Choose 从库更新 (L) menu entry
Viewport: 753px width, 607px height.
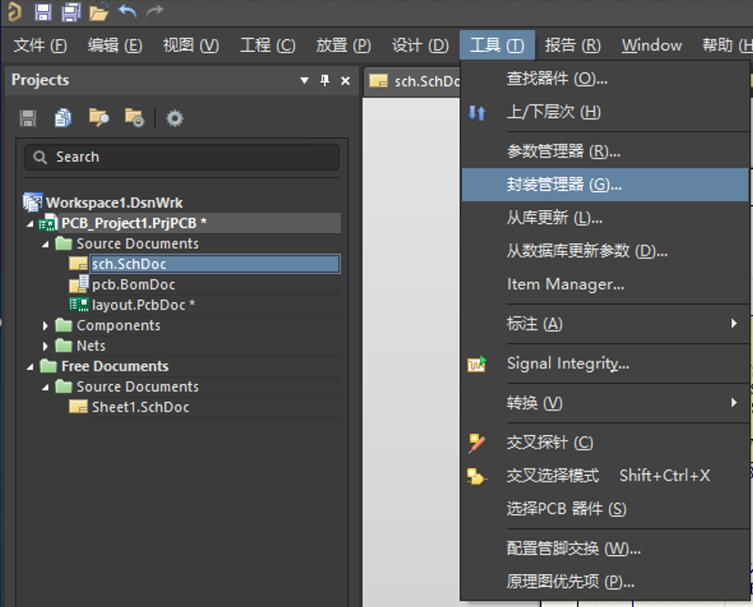(605, 218)
